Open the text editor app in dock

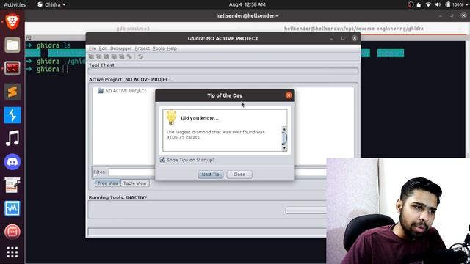(12, 185)
